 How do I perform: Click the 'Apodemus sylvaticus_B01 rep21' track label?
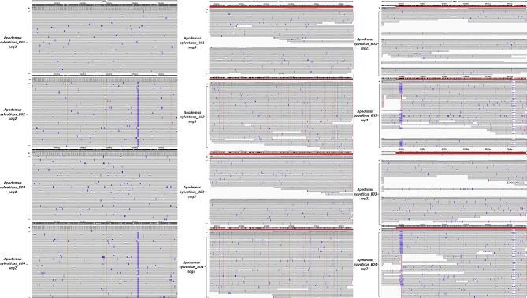[366, 43]
